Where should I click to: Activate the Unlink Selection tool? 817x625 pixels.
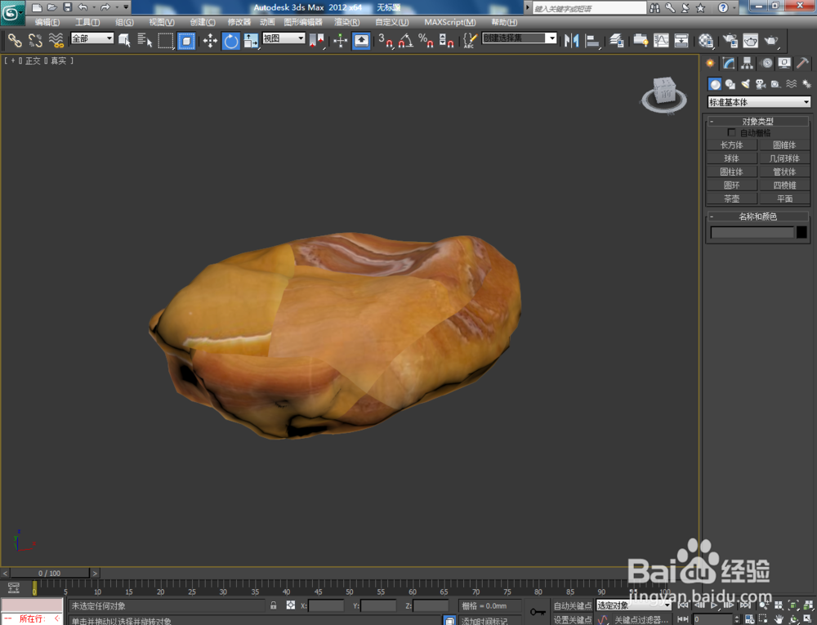[x=35, y=40]
